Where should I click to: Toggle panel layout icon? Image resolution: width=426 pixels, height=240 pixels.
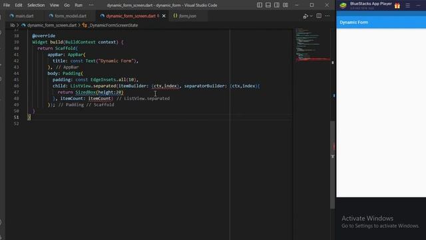tap(268, 5)
